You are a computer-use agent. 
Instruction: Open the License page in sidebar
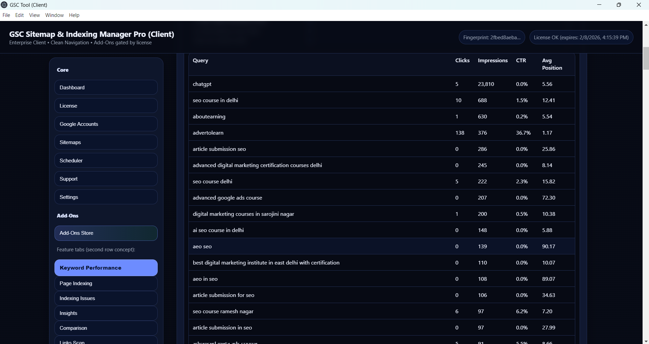tap(106, 106)
